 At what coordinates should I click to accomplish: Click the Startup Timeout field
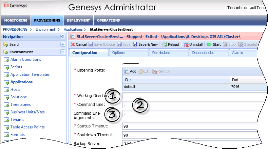point(193,126)
